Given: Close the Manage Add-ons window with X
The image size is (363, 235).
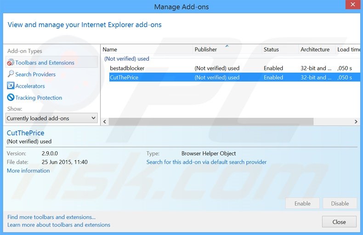Looking at the screenshot, I should pyautogui.click(x=352, y=5).
